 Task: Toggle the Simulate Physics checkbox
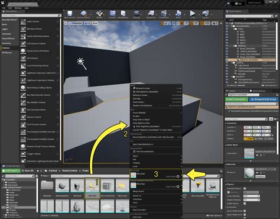coord(245,188)
